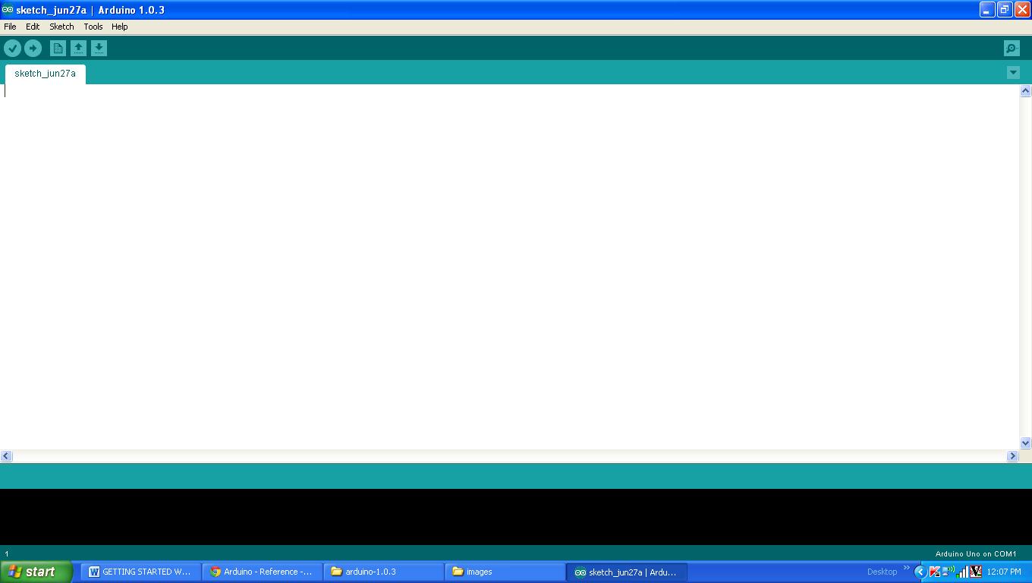Click the vertical scrollbar up arrow
Viewport: 1032px width, 583px height.
pyautogui.click(x=1025, y=91)
